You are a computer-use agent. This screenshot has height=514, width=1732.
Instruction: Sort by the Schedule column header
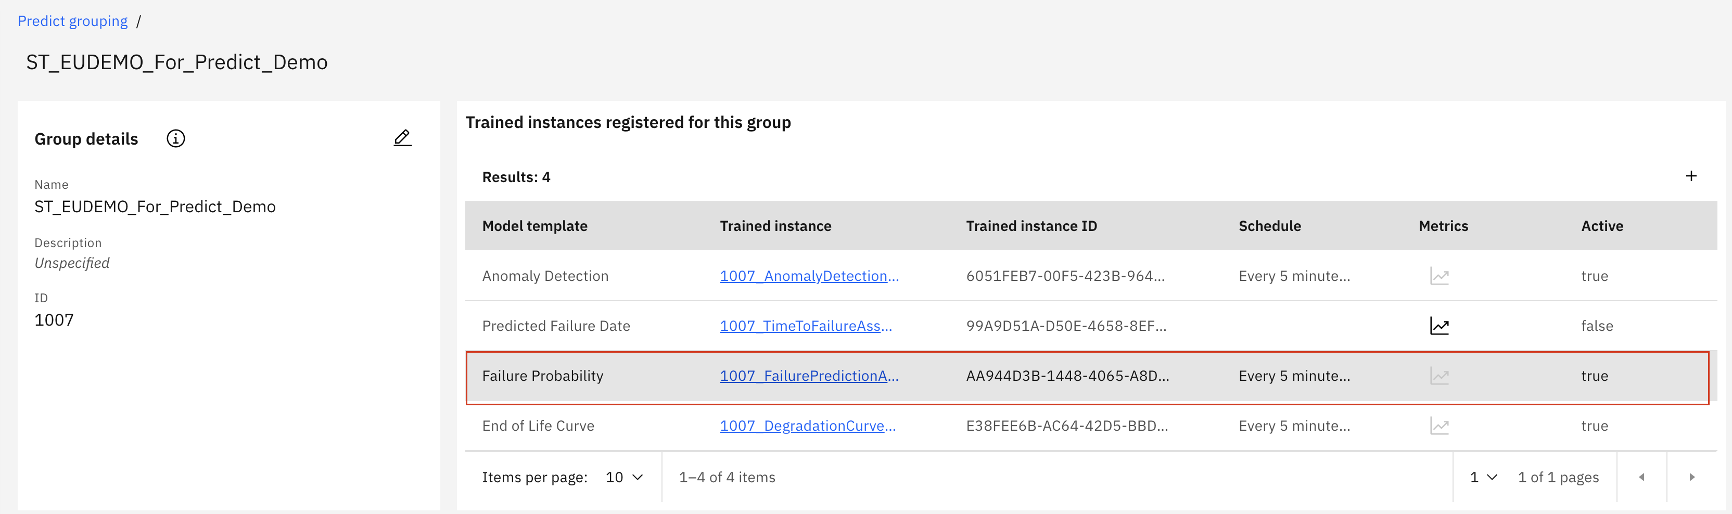(x=1269, y=226)
